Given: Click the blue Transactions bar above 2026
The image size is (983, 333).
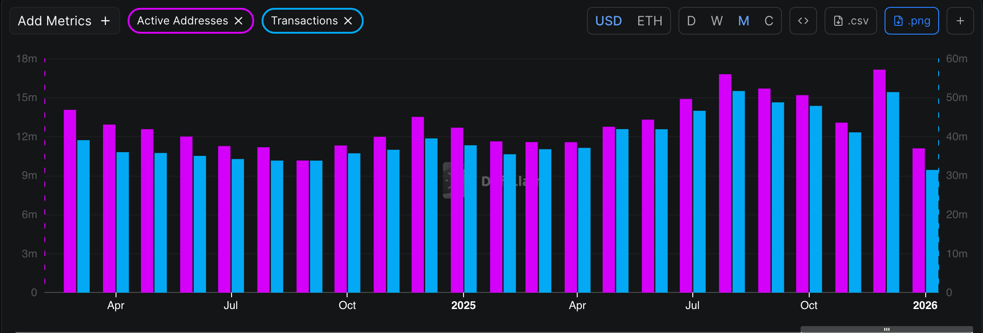Looking at the screenshot, I should (932, 231).
